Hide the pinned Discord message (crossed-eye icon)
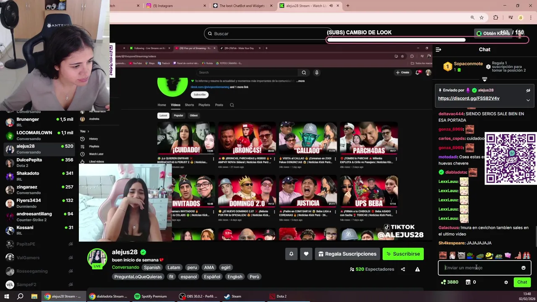This screenshot has width=537, height=302. coord(528,90)
